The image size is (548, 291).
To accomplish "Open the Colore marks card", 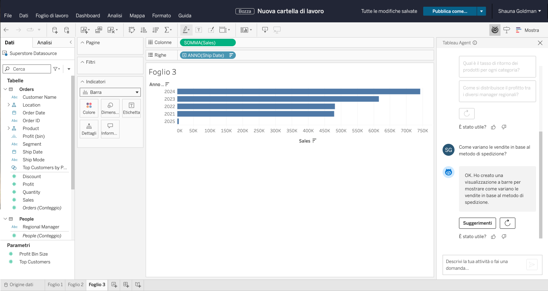I will (x=89, y=108).
